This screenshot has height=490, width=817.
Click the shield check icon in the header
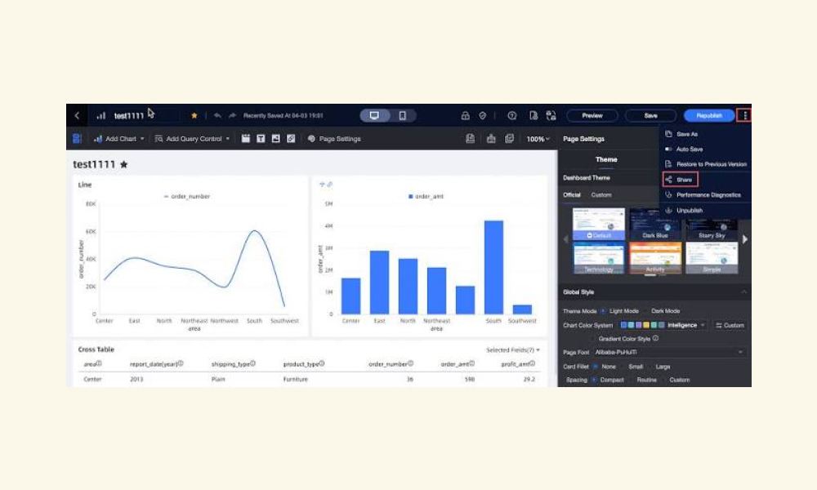tap(483, 116)
